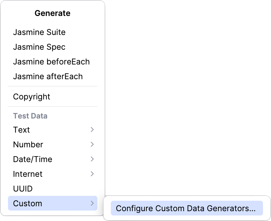
Task: Insert a Jasmine afterEach block
Action: tap(48, 76)
